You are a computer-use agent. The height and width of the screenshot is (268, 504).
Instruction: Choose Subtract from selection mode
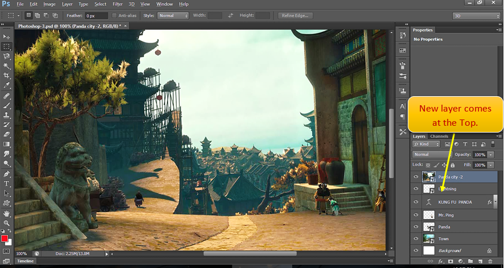[46, 15]
